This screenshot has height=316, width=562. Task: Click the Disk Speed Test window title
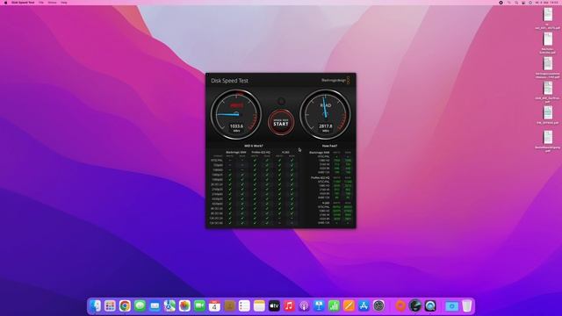point(230,81)
